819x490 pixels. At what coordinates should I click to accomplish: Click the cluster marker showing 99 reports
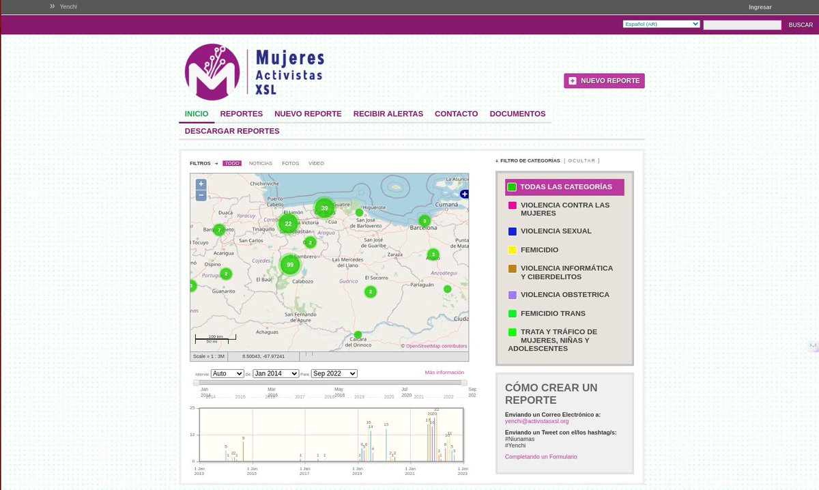(x=289, y=264)
